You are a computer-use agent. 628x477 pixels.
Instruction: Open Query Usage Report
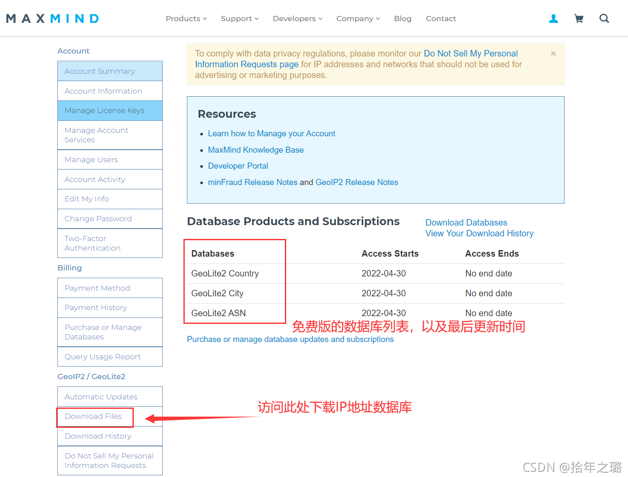pos(110,357)
